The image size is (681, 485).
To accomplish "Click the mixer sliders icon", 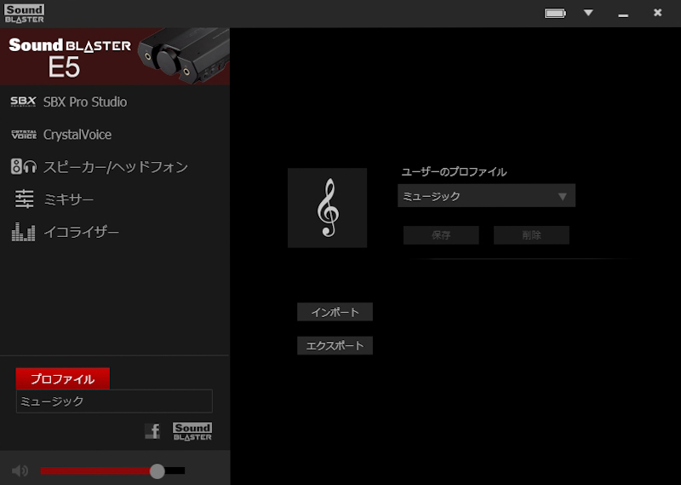I will 25,199.
